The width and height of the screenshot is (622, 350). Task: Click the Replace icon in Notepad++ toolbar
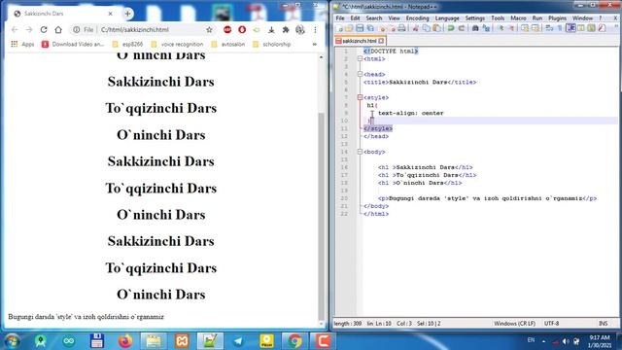click(x=486, y=28)
